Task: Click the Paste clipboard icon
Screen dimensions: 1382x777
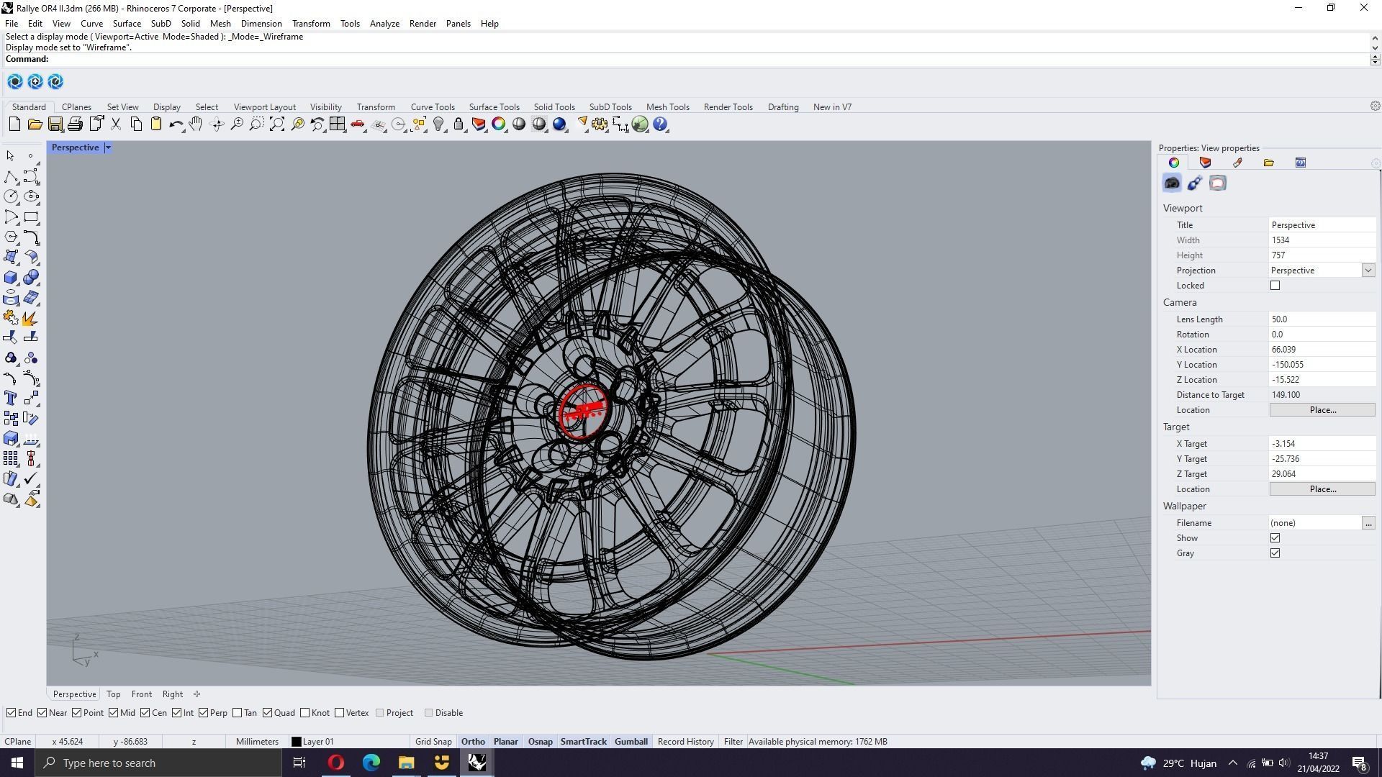Action: (155, 124)
